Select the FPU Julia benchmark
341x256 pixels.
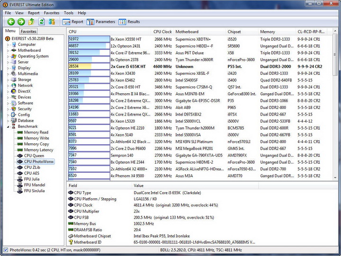click(32, 179)
